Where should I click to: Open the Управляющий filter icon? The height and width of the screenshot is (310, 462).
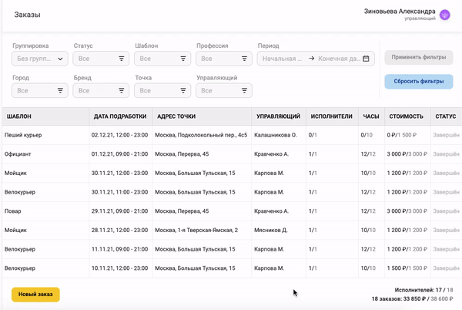pos(245,90)
